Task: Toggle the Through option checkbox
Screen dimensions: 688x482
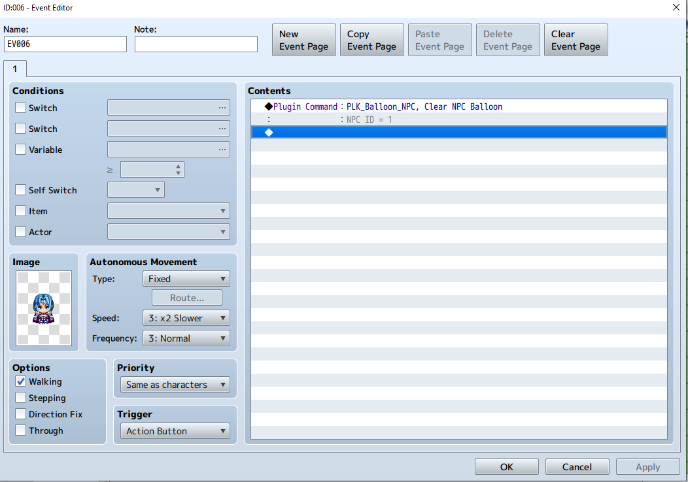Action: pyautogui.click(x=21, y=430)
